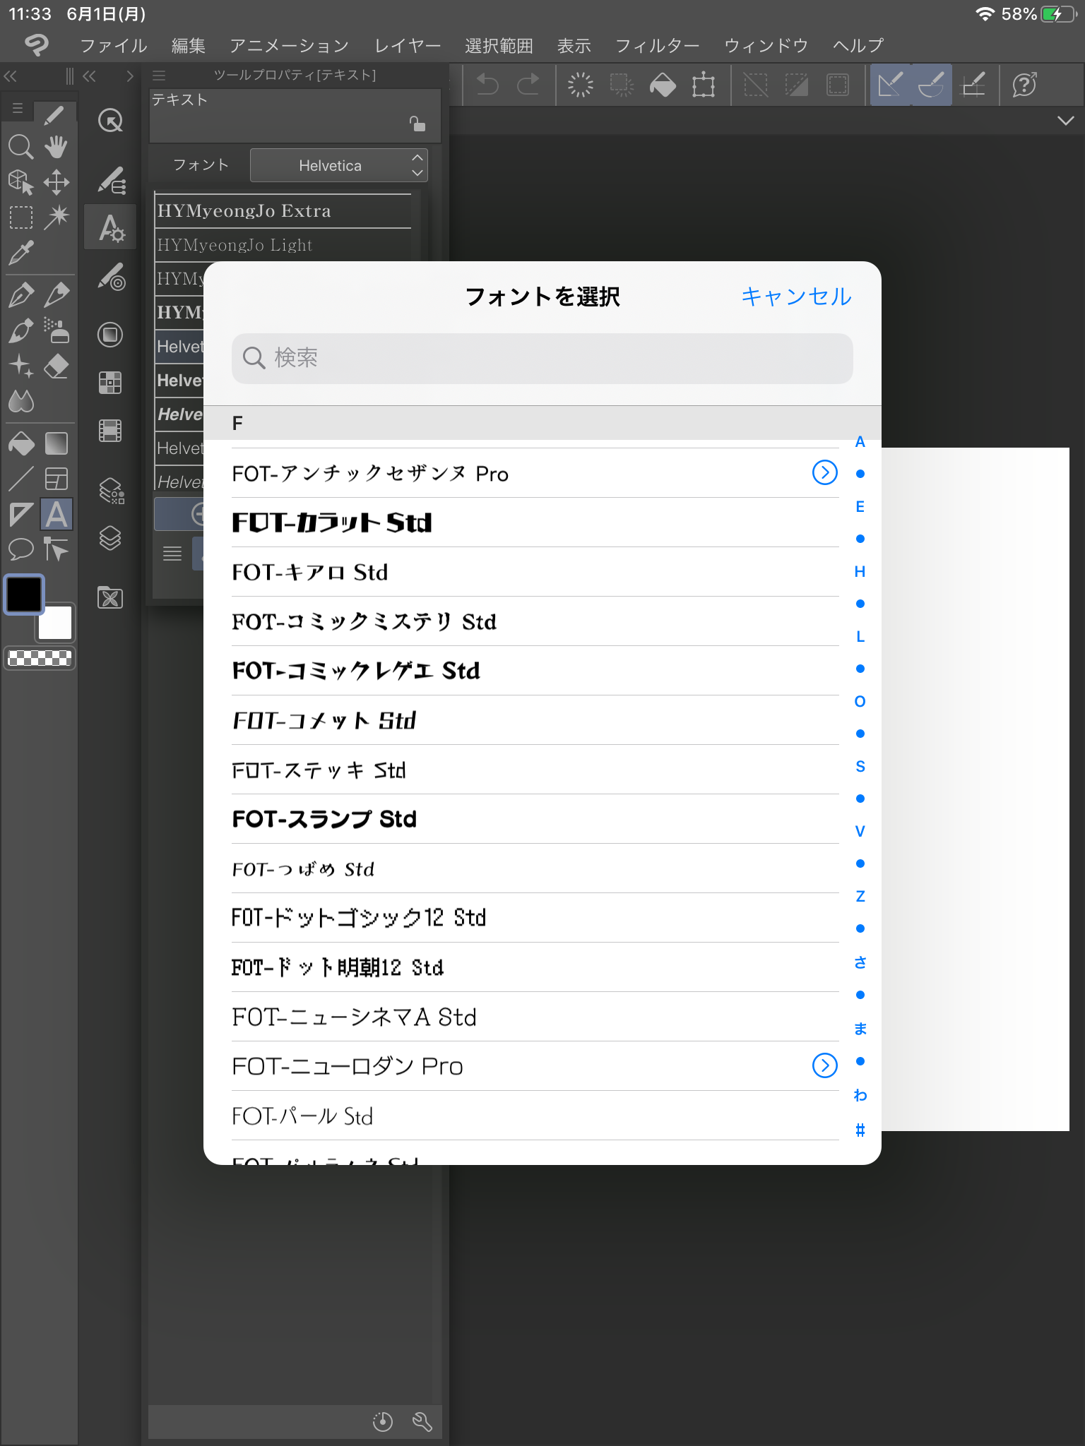1085x1446 pixels.
Task: Expand FOT-ニューロダン Pro variants arrow
Action: pos(824,1065)
